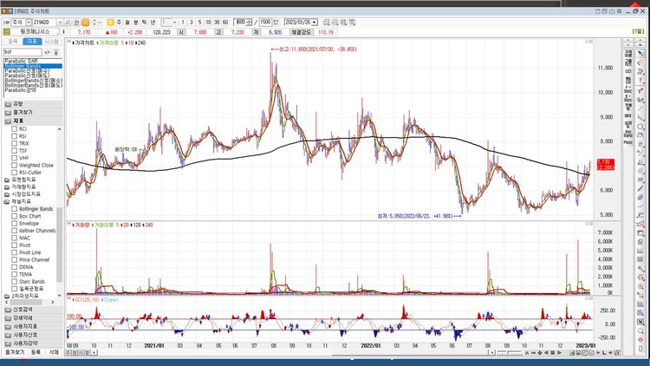Click the settings gear icon in title bar
Viewport: 650px width, 366px height.
click(620, 11)
